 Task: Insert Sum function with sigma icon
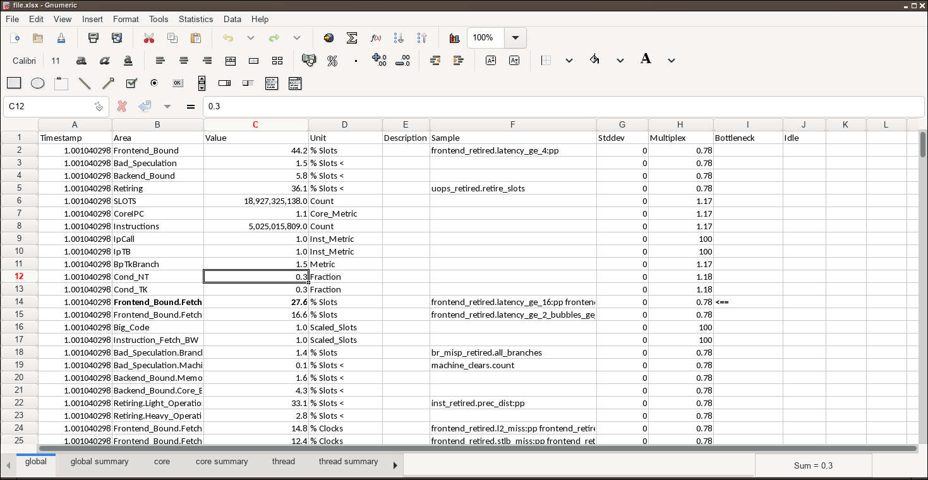(352, 38)
